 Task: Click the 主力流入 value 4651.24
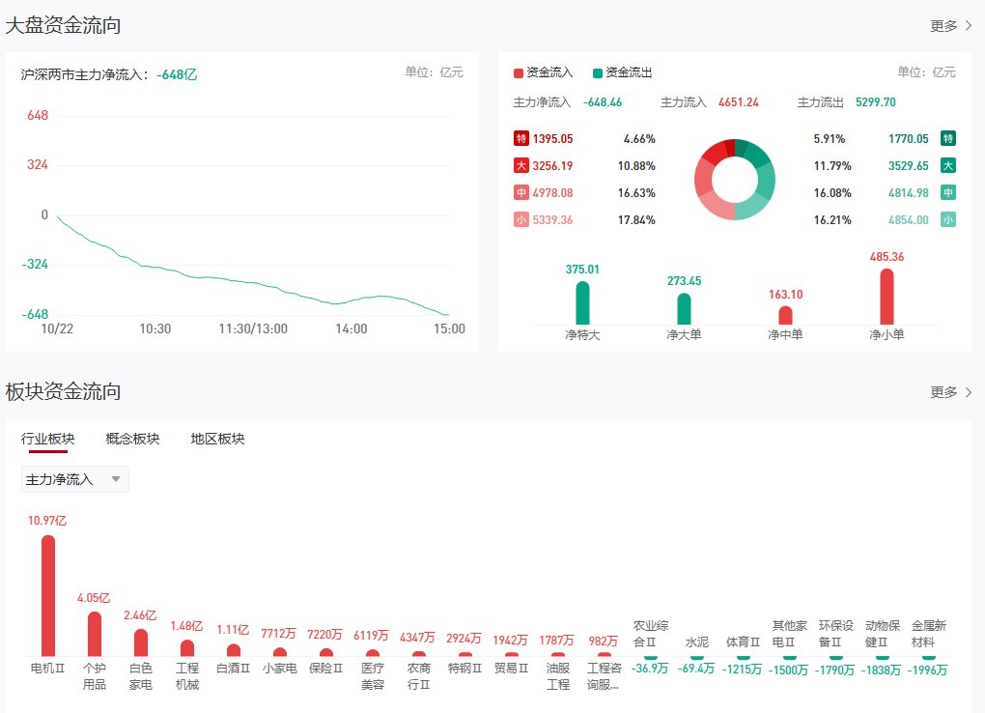pyautogui.click(x=738, y=102)
